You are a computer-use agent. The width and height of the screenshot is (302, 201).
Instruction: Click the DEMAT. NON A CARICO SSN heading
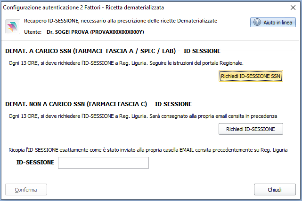tap(98, 104)
